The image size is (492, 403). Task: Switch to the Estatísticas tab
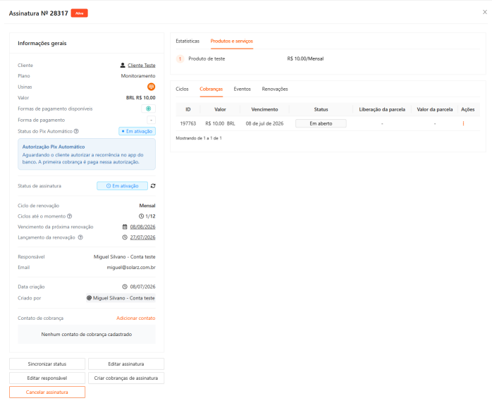tap(187, 41)
